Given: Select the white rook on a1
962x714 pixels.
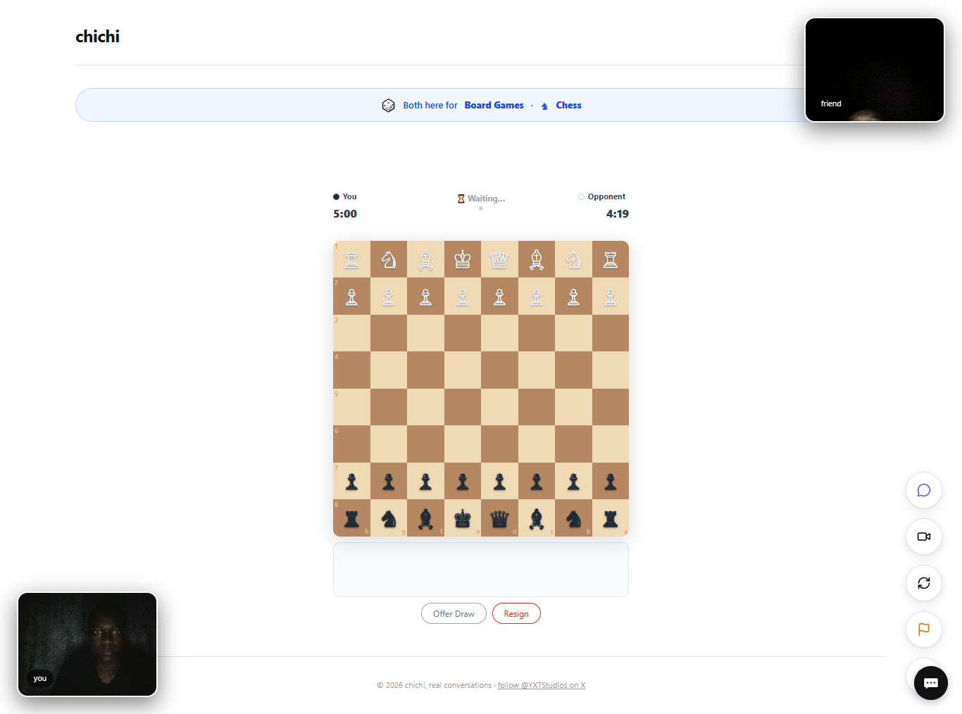Looking at the screenshot, I should (x=611, y=260).
